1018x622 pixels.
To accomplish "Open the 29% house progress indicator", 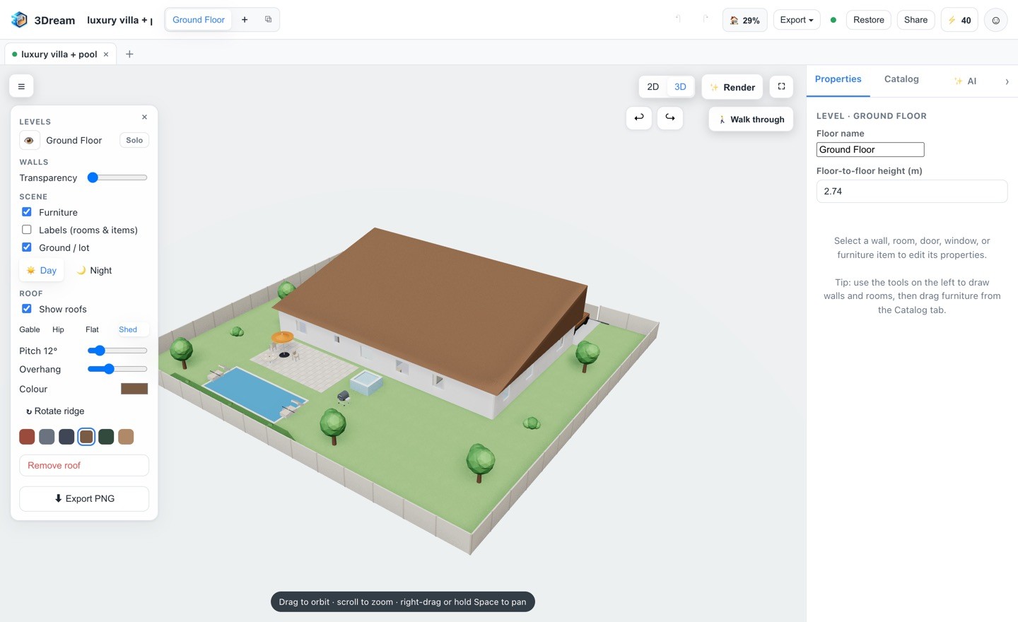I will [745, 20].
